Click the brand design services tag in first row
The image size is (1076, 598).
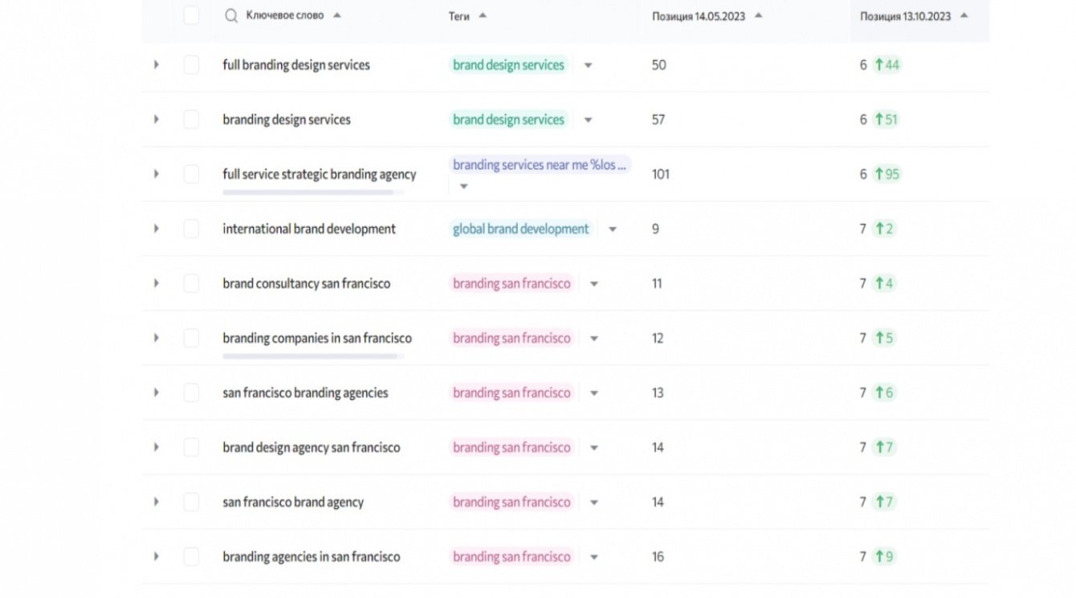508,65
